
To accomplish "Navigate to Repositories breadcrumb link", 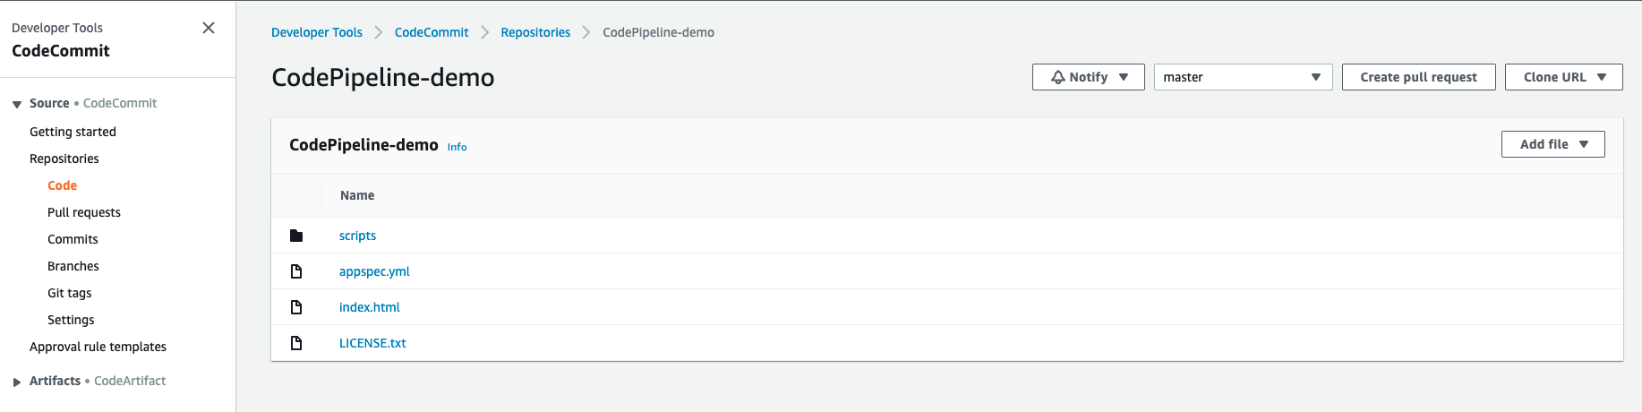I will [535, 32].
